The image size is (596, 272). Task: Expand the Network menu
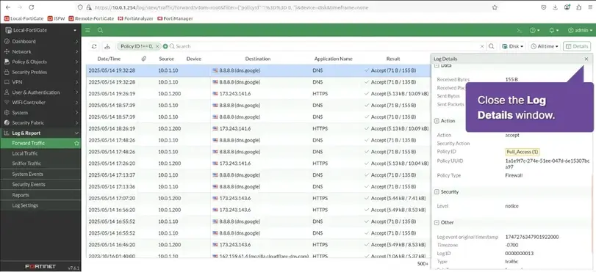40,51
